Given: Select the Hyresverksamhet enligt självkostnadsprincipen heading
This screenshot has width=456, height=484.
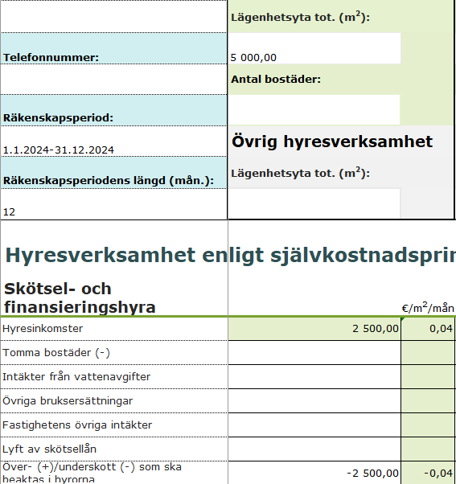Looking at the screenshot, I should [x=231, y=255].
